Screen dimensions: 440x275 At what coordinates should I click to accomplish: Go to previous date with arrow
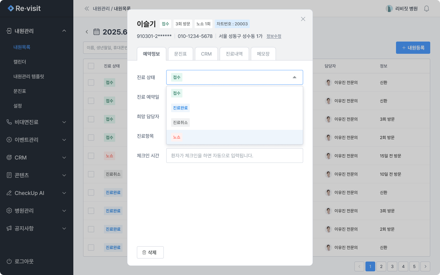(x=87, y=32)
